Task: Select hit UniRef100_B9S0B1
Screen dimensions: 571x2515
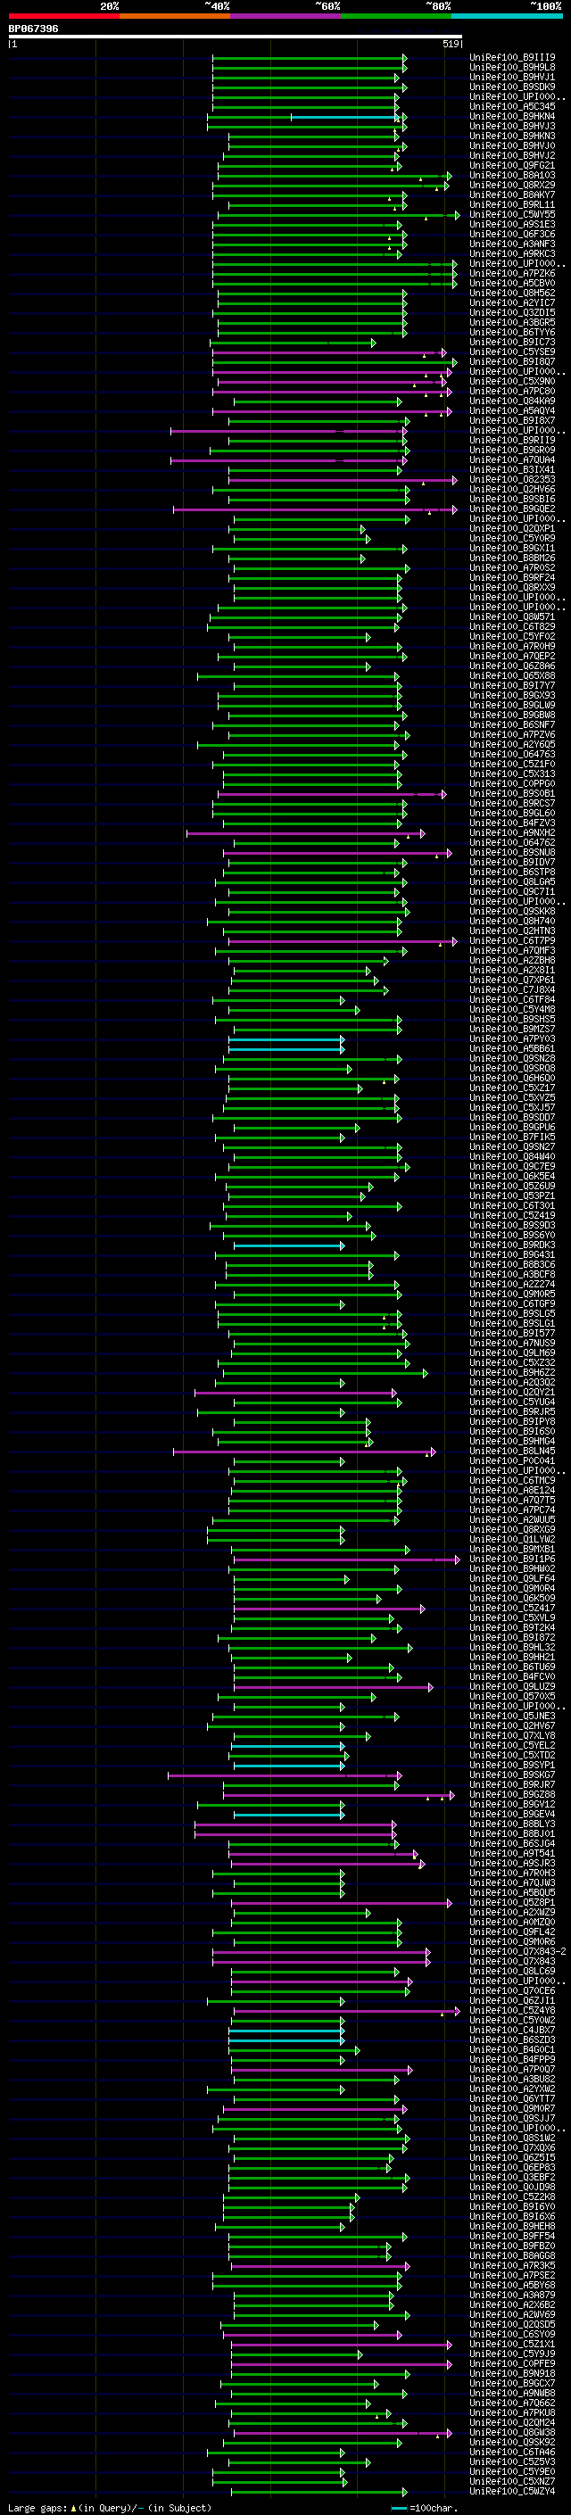Action: pos(511,794)
